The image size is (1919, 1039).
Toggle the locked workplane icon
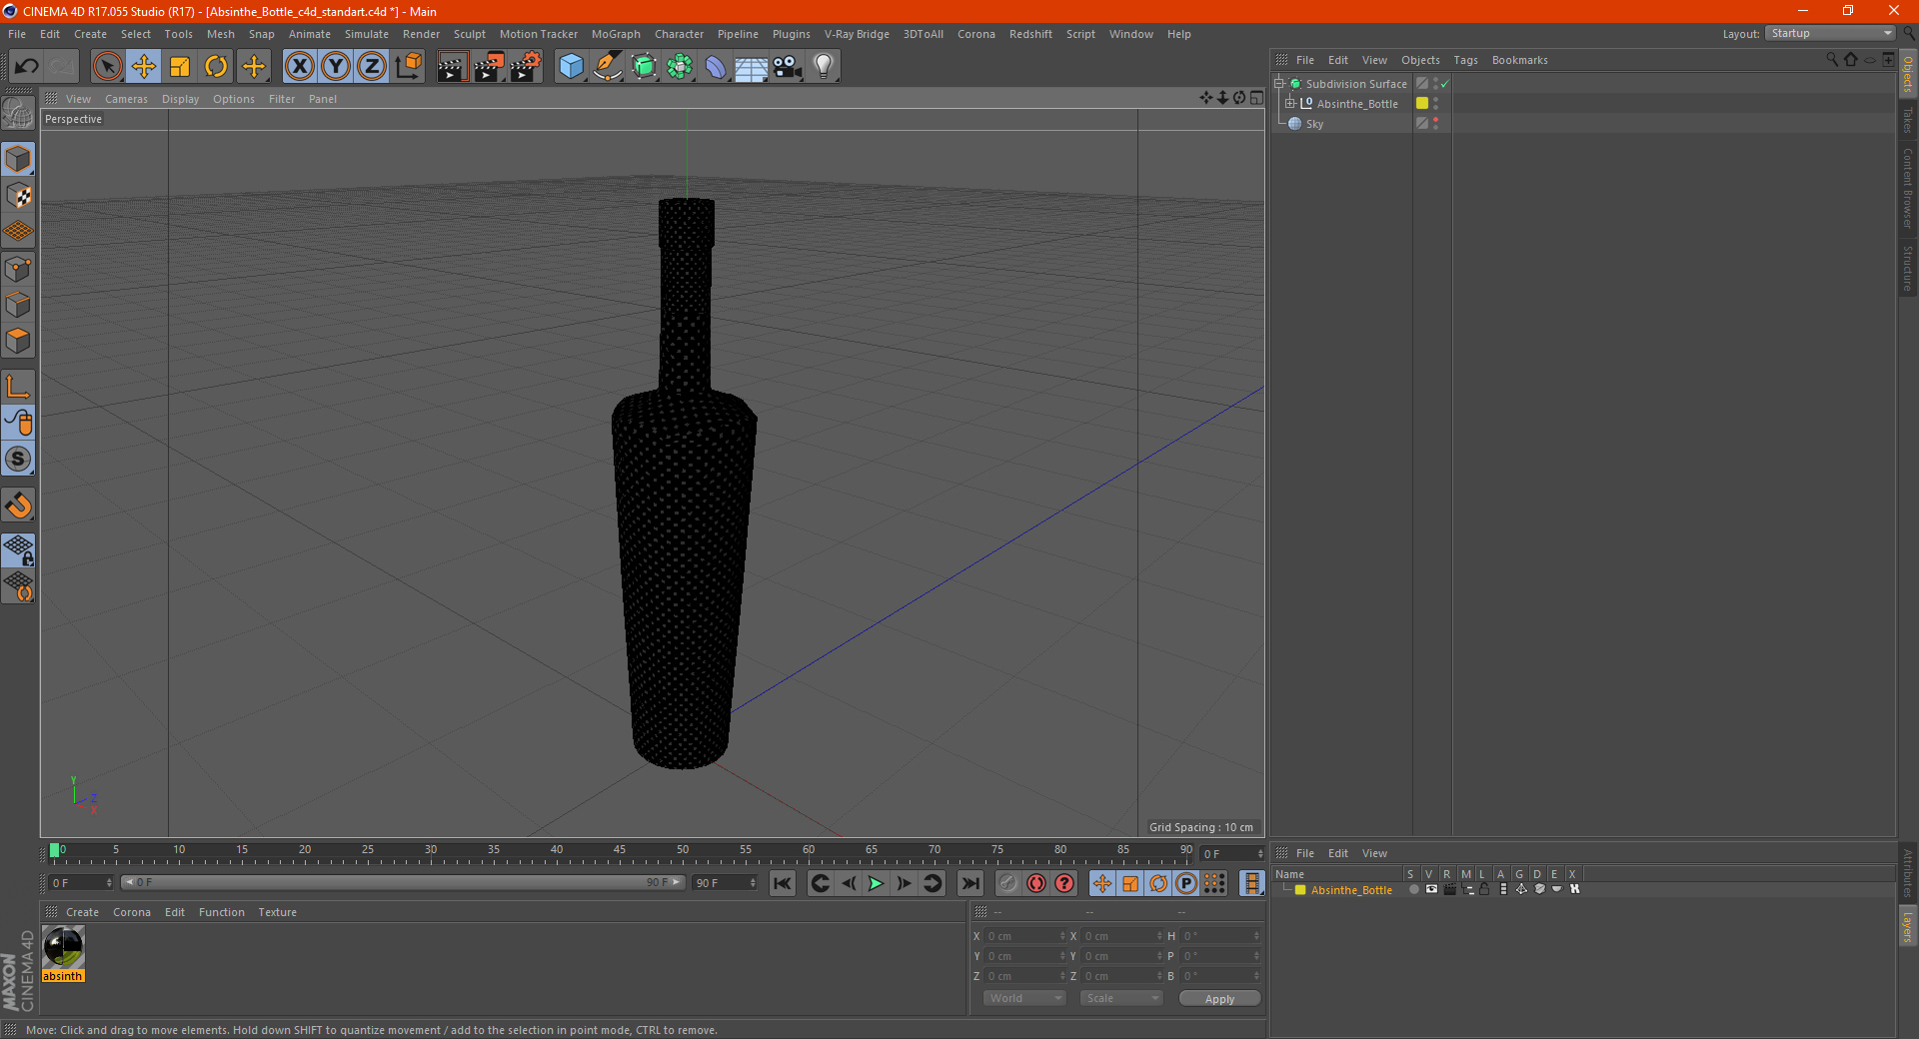coord(18,550)
